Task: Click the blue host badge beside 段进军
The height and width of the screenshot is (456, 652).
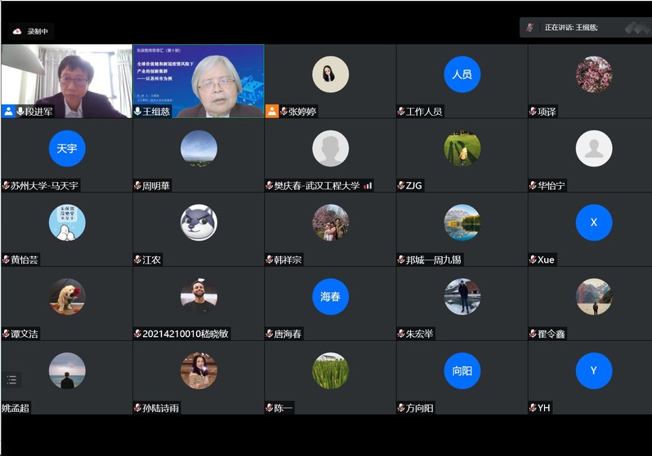Action: click(9, 111)
